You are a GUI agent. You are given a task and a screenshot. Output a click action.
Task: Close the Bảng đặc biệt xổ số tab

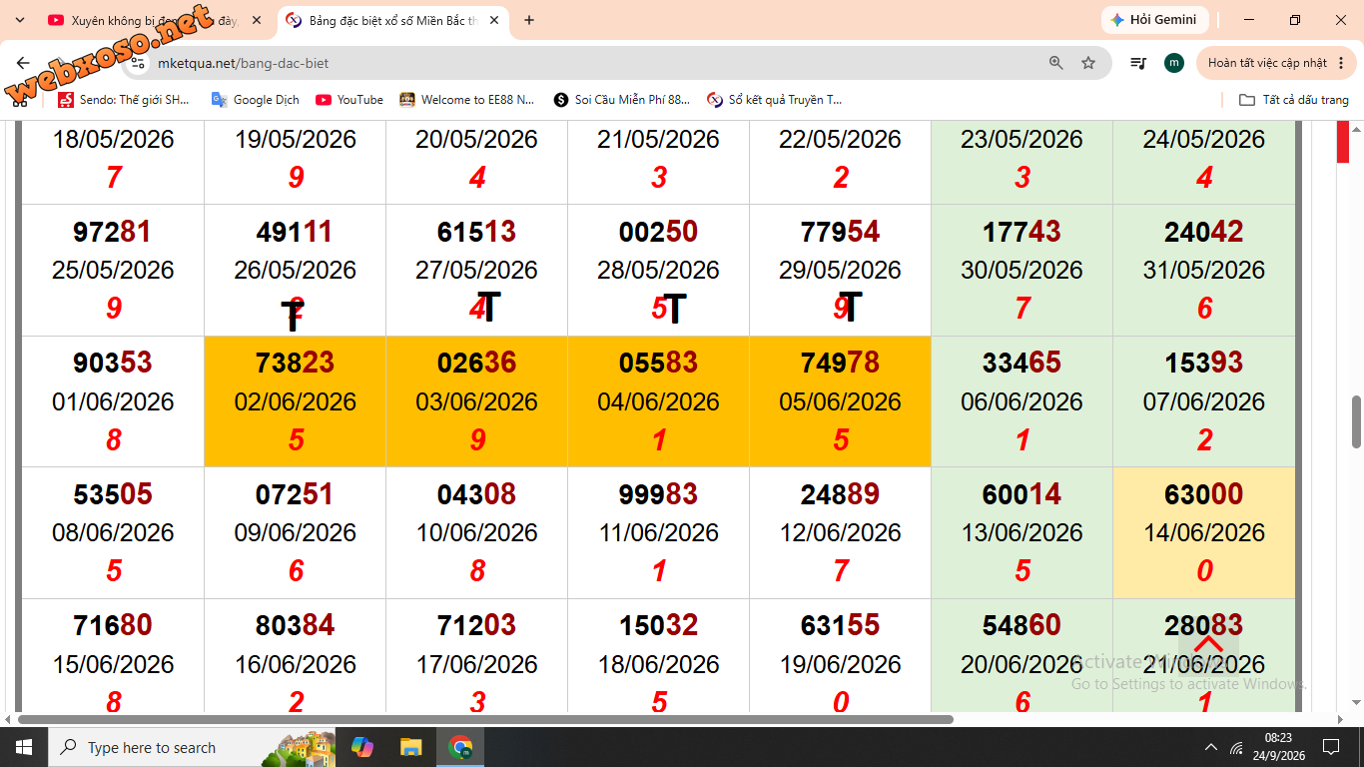click(x=493, y=20)
